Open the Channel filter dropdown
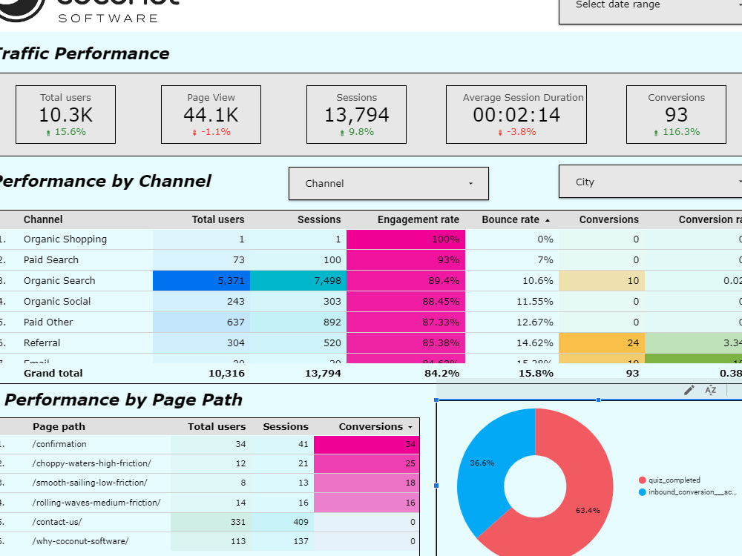Screen dimensions: 742x556 389,183
